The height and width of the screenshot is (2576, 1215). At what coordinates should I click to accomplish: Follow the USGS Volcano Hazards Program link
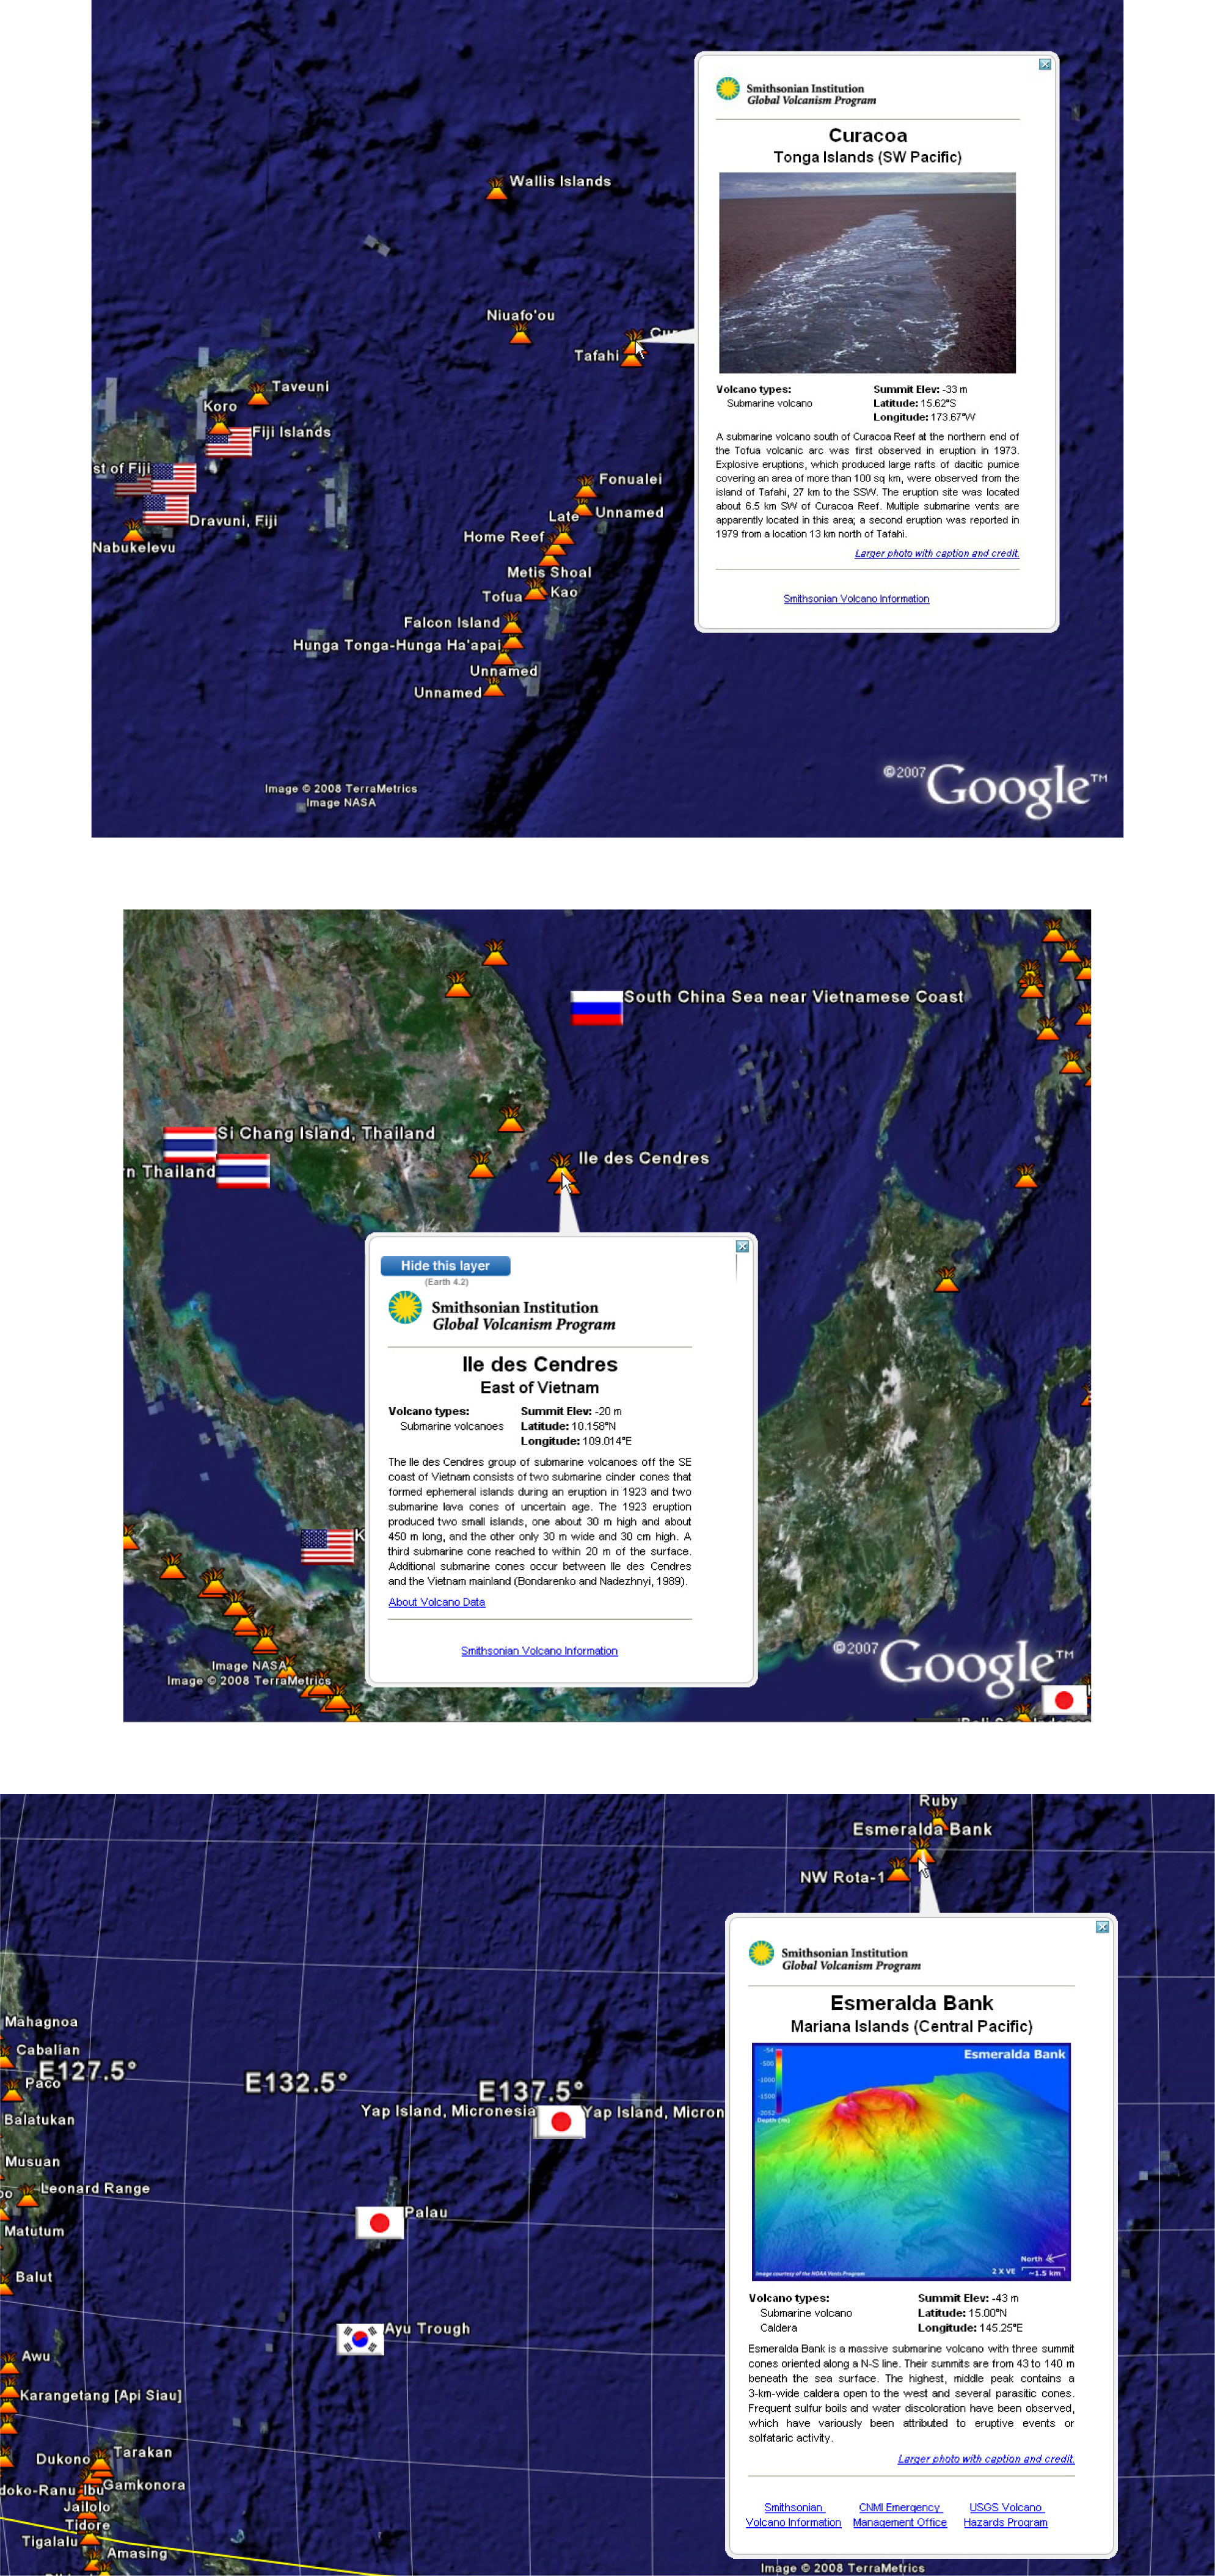coord(1005,2514)
